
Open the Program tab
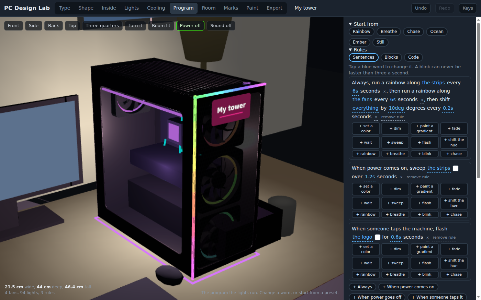point(183,8)
